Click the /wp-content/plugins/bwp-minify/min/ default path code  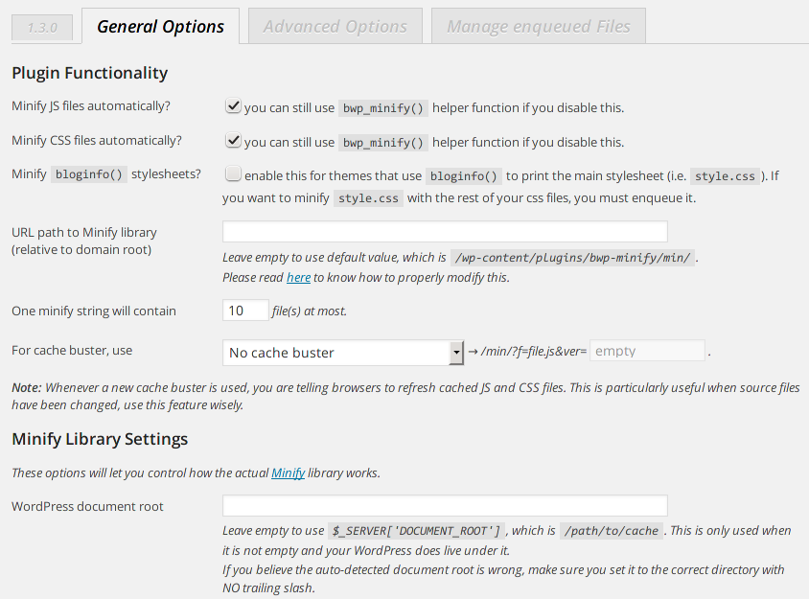pos(573,258)
